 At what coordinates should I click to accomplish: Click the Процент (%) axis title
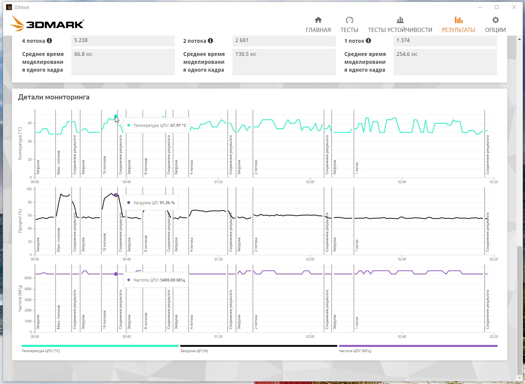tap(20, 221)
